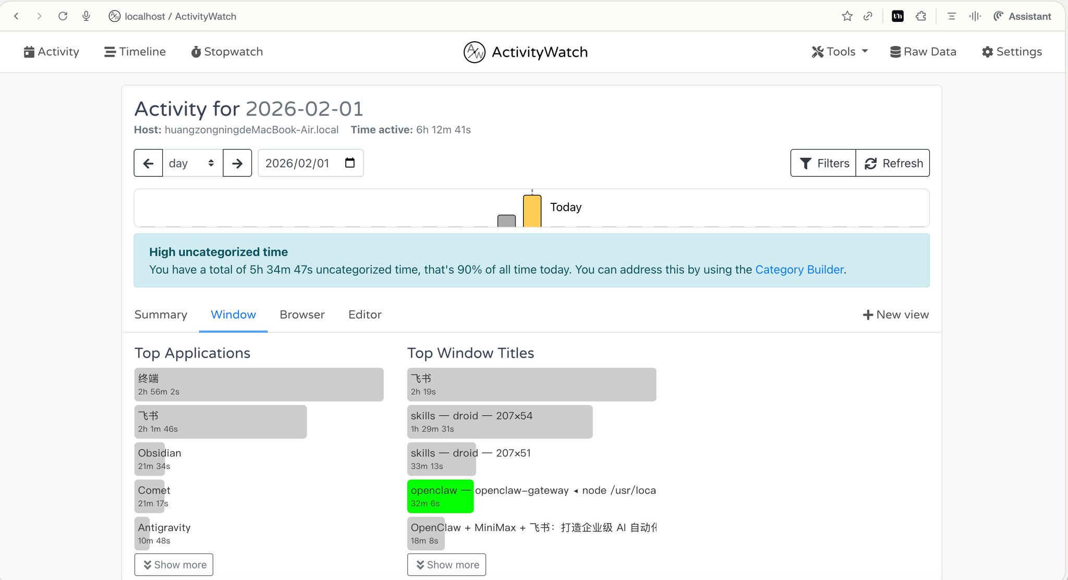This screenshot has width=1068, height=580.
Task: Go to previous day with left arrow
Action: (148, 163)
